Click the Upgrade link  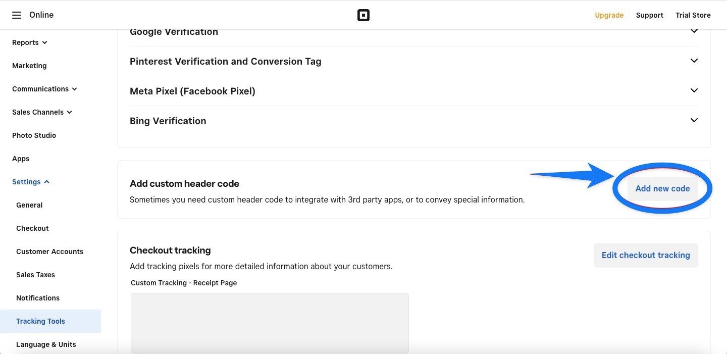(609, 15)
